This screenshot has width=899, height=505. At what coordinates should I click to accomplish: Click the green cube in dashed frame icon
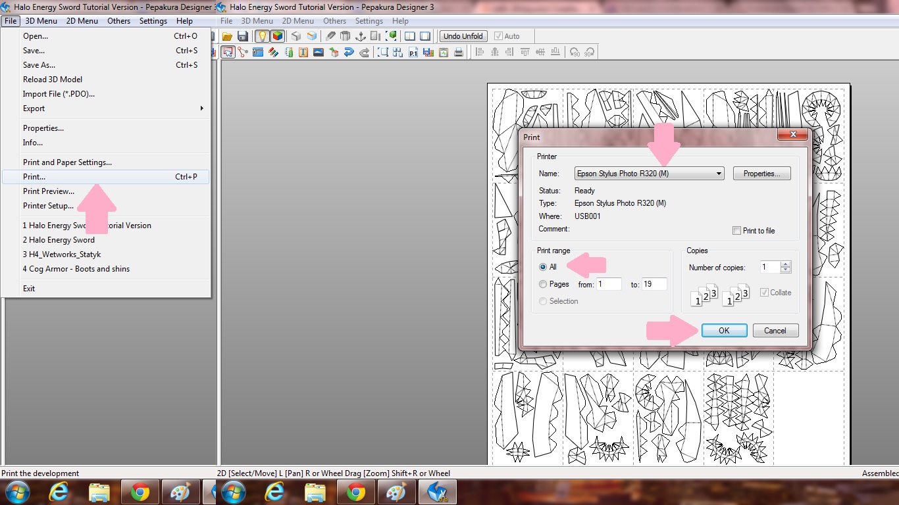392,36
